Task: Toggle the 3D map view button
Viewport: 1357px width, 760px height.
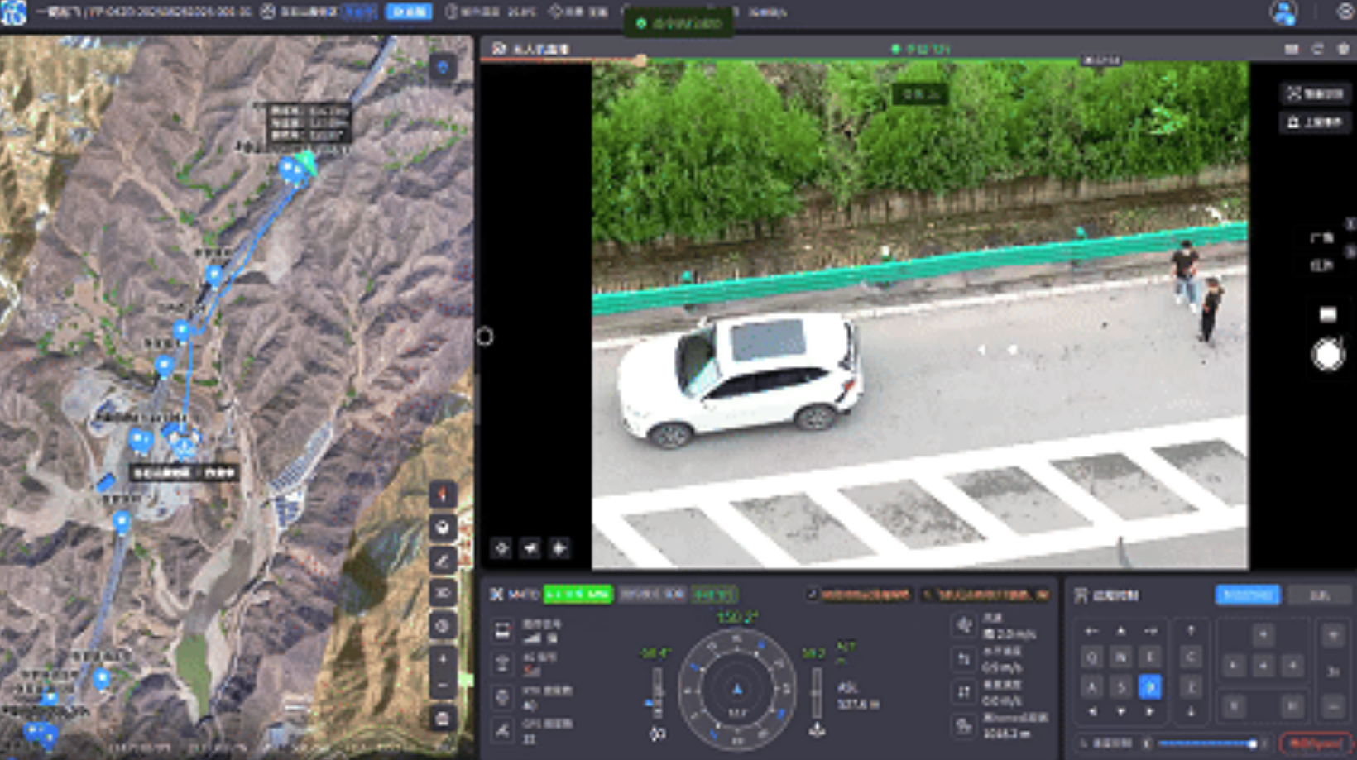Action: (443, 593)
